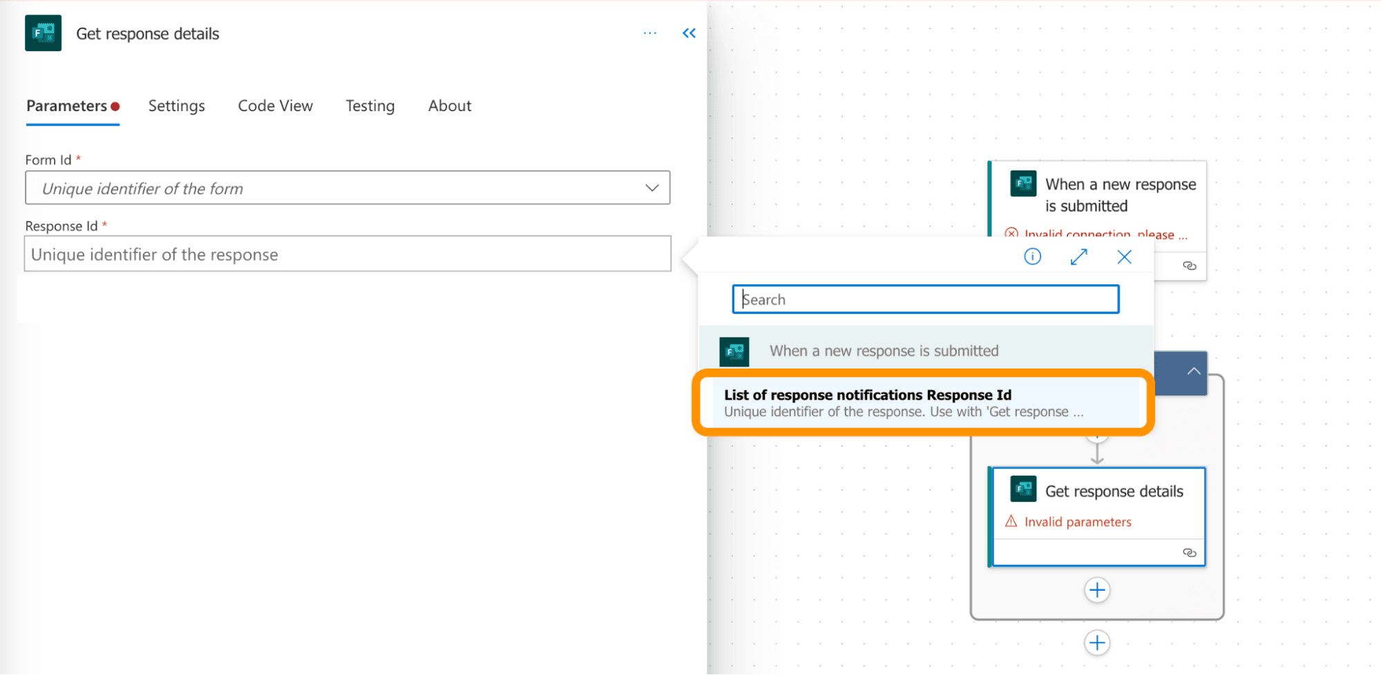
Task: Open the Form Id dropdown
Action: point(347,188)
